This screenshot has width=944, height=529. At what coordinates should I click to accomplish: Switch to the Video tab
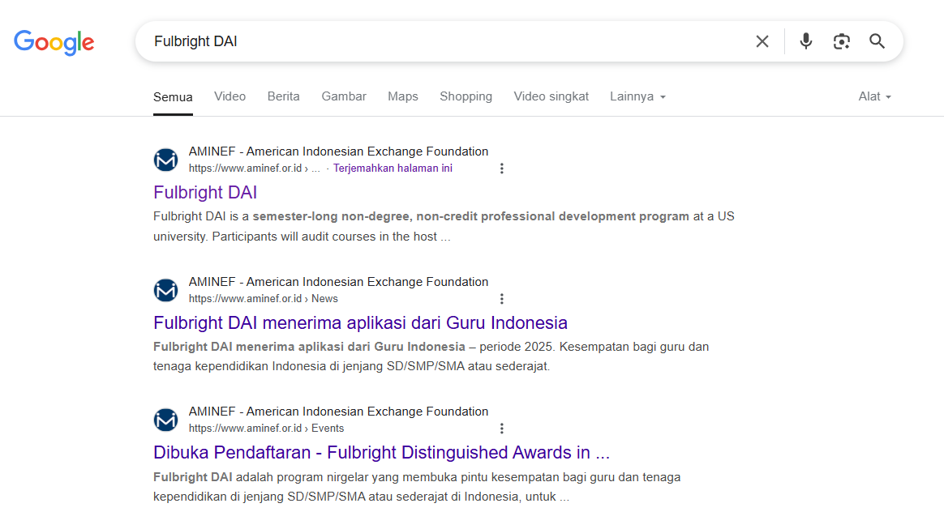(230, 96)
